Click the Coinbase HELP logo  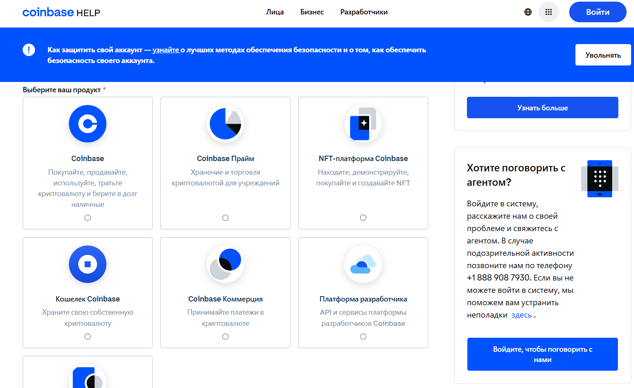tap(61, 12)
